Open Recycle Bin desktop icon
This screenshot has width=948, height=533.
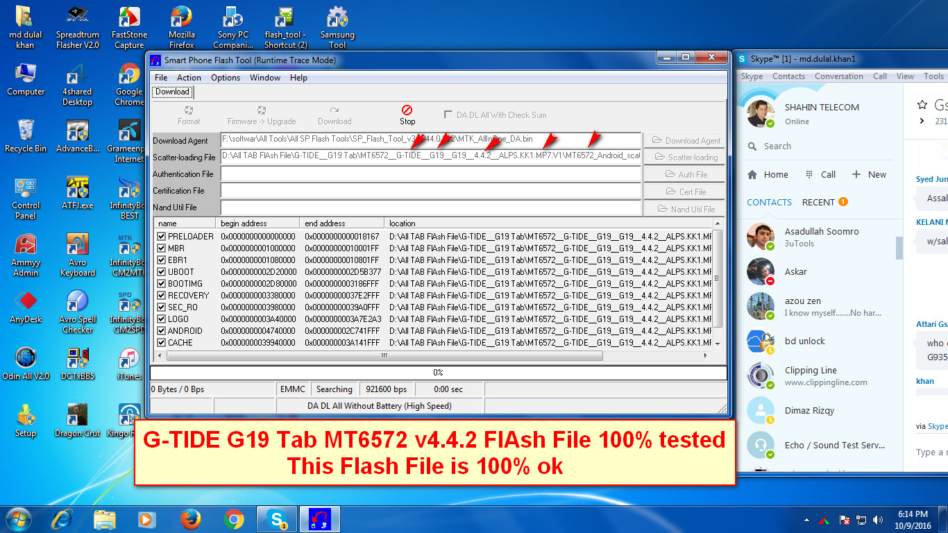[26, 135]
